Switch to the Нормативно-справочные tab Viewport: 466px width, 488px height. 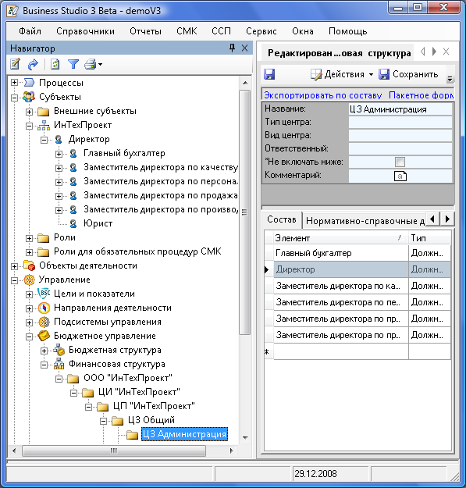[365, 221]
